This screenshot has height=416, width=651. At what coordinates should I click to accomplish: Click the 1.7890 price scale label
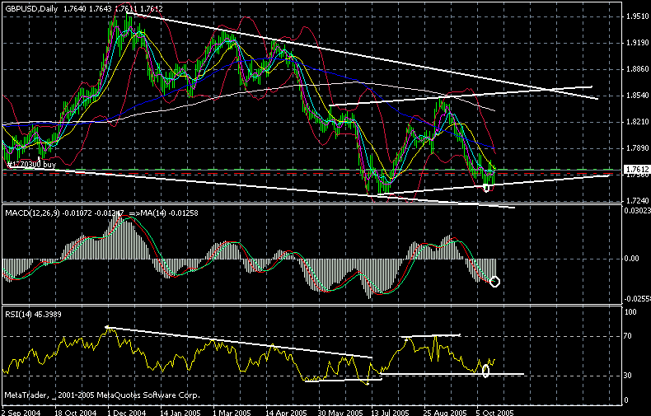point(637,148)
